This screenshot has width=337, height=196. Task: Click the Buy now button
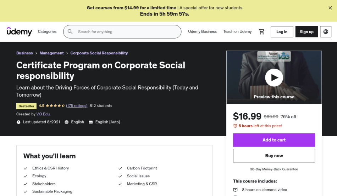coord(274,156)
